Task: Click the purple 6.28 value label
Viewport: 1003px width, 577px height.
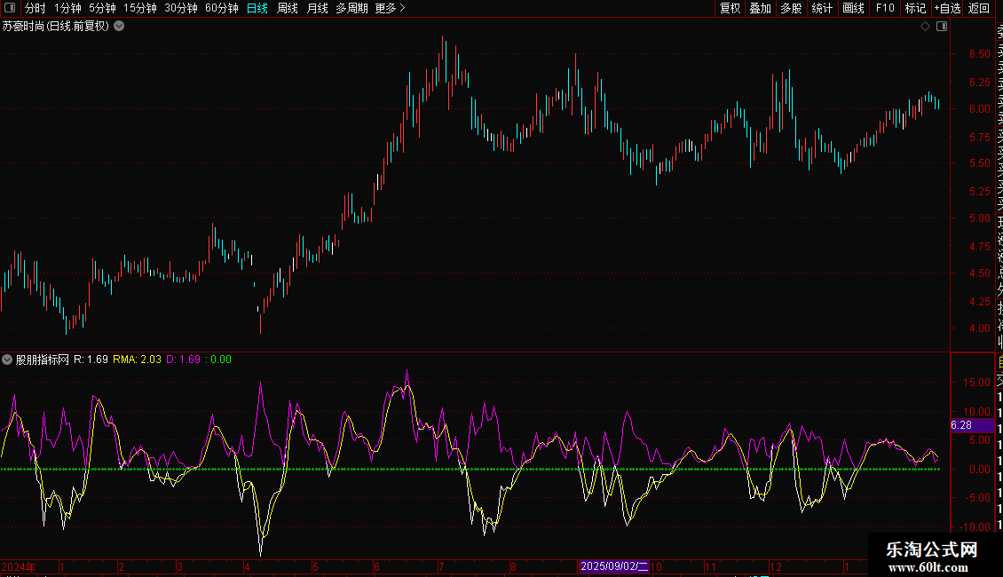Action: click(x=962, y=426)
